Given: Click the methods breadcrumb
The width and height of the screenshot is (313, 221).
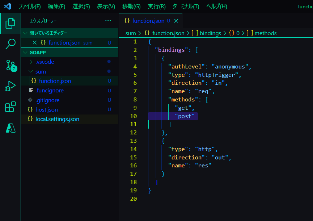Looking at the screenshot, I should 266,33.
